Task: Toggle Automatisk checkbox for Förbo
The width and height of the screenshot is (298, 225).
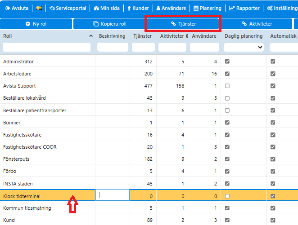Action: [x=273, y=172]
